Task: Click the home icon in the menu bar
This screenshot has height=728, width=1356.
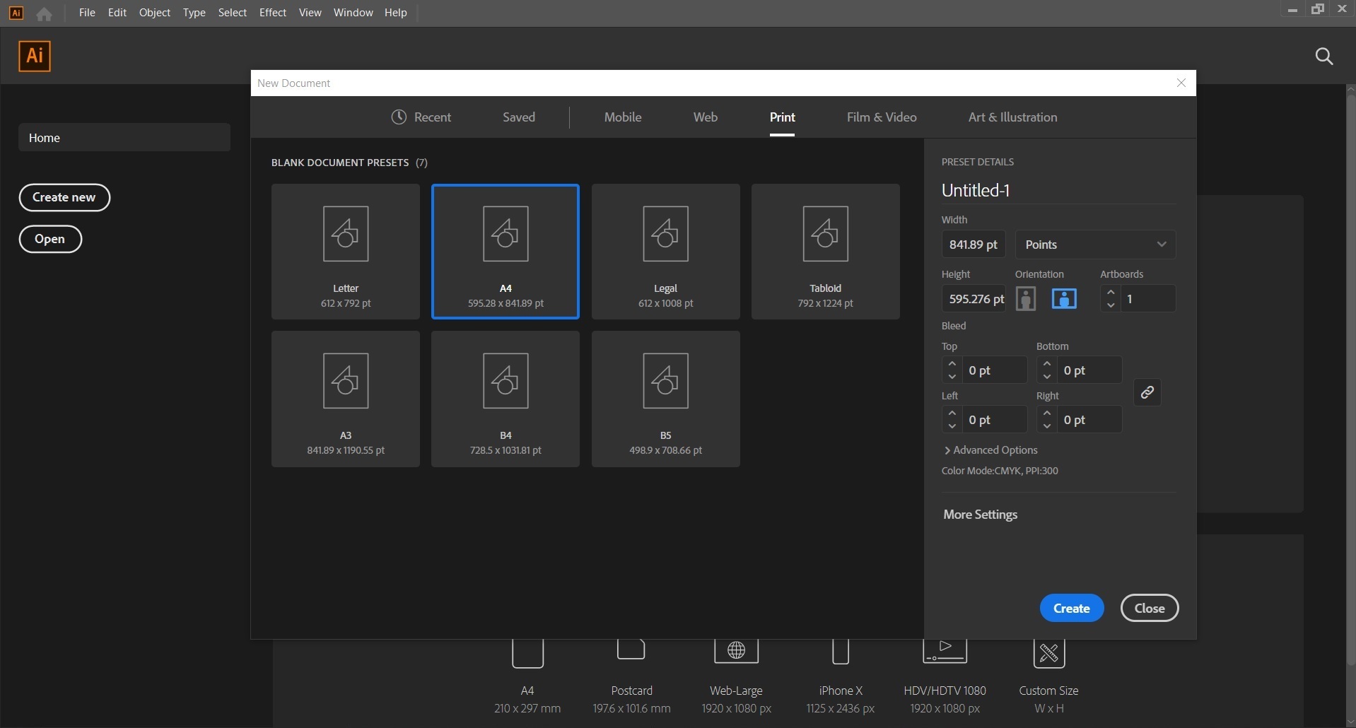Action: pyautogui.click(x=44, y=13)
